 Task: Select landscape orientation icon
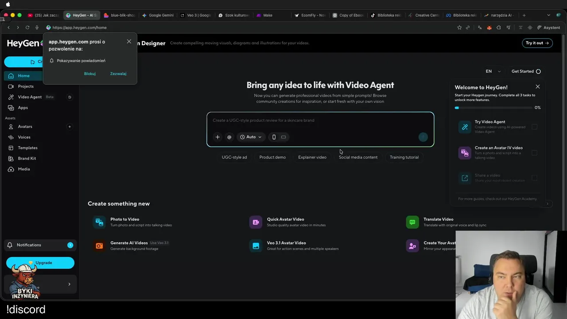283,137
